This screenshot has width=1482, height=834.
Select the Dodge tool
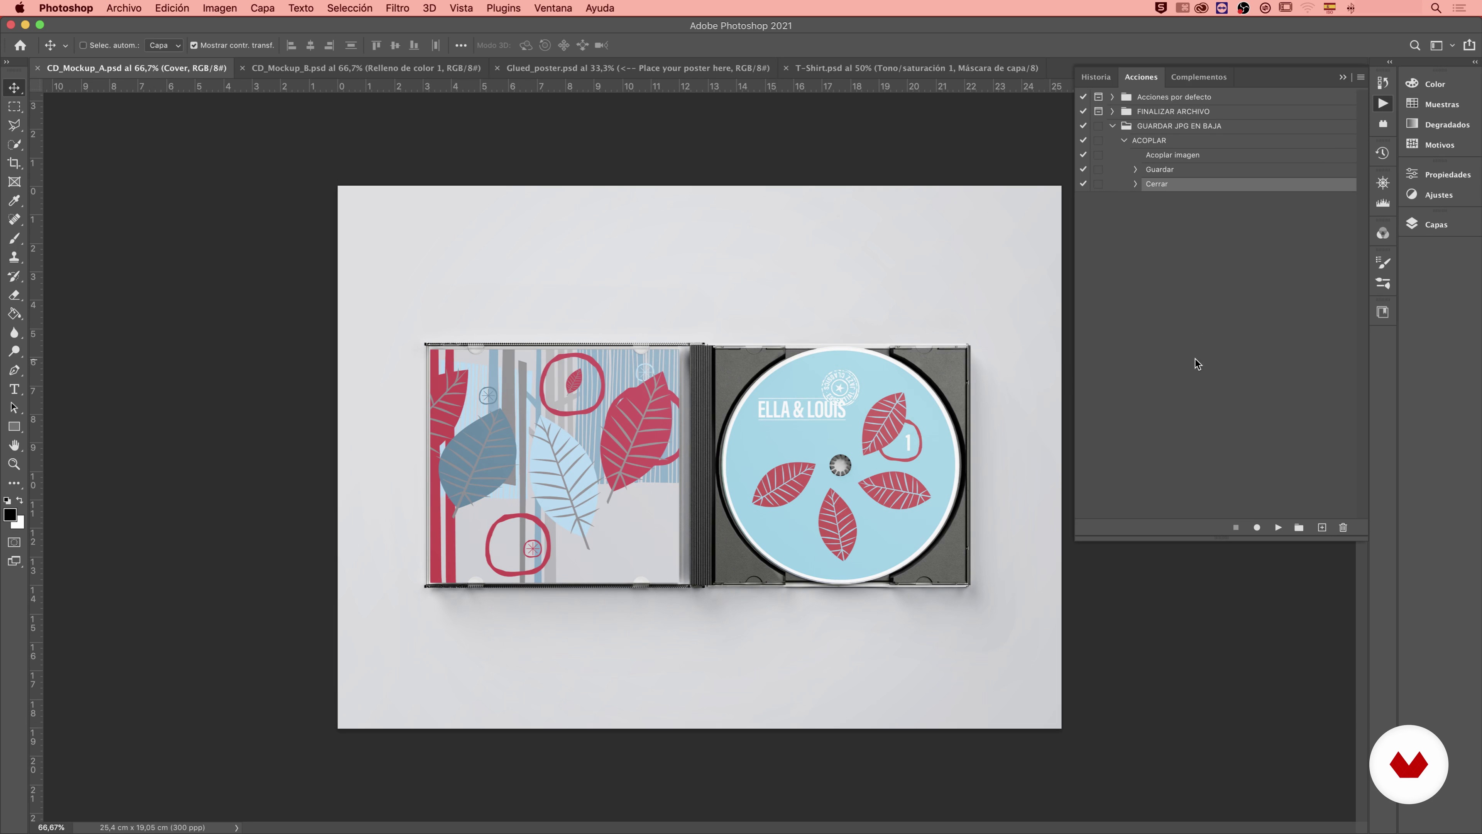(x=14, y=352)
